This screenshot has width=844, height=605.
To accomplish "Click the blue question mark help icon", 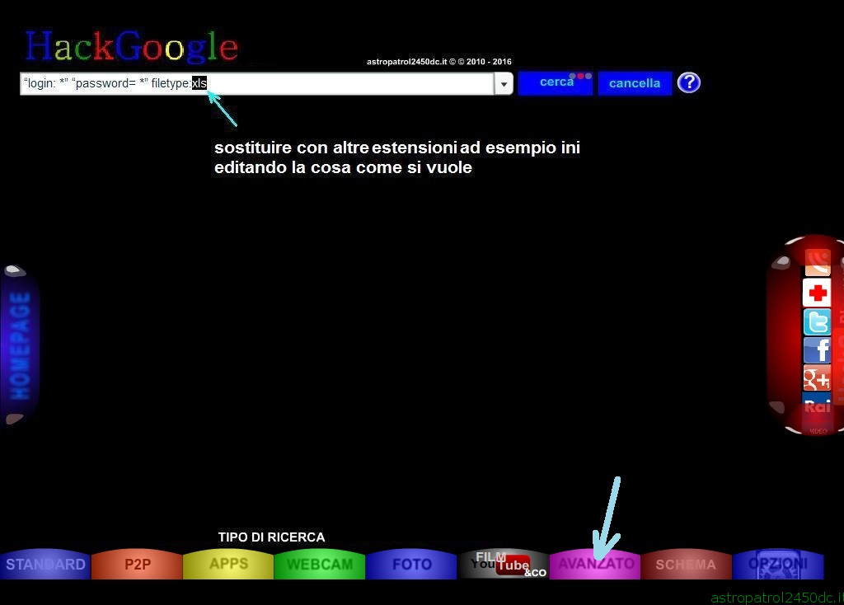I will click(x=688, y=83).
